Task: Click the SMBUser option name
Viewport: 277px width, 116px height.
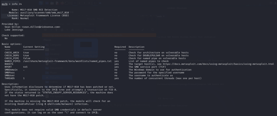Action: pos(9,75)
